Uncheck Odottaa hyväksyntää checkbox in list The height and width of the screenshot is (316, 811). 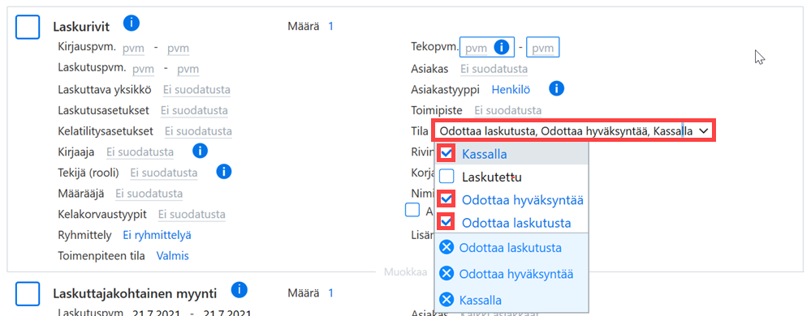pyautogui.click(x=446, y=199)
